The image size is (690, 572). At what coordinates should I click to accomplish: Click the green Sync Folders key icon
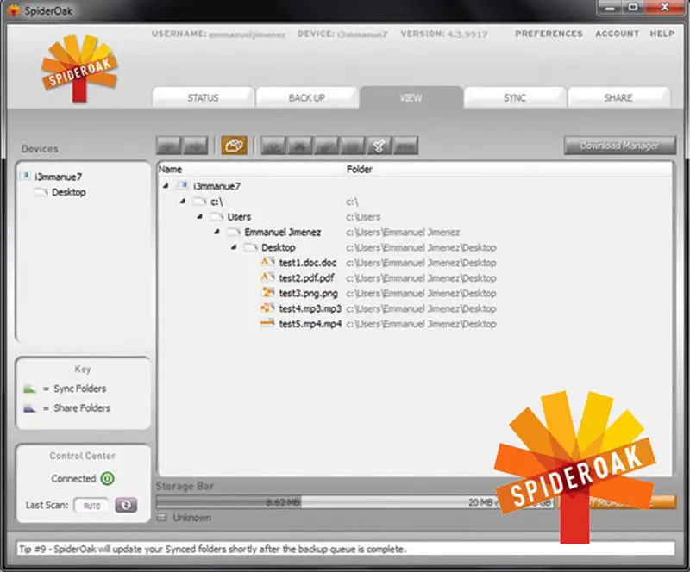(x=29, y=389)
